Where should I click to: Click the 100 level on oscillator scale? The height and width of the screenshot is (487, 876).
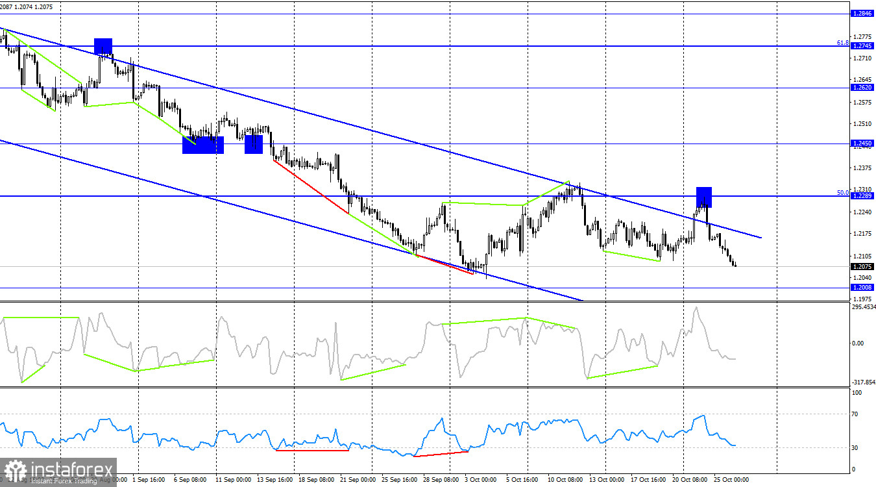pyautogui.click(x=858, y=393)
